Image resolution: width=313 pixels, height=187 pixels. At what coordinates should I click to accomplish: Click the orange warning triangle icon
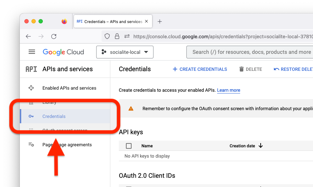[131, 109]
